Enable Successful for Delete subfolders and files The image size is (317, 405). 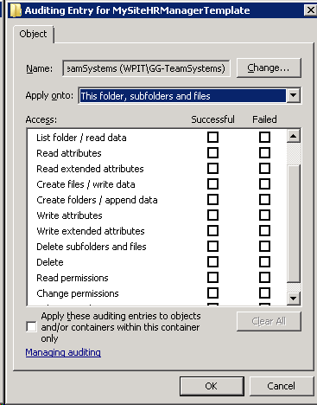point(212,247)
